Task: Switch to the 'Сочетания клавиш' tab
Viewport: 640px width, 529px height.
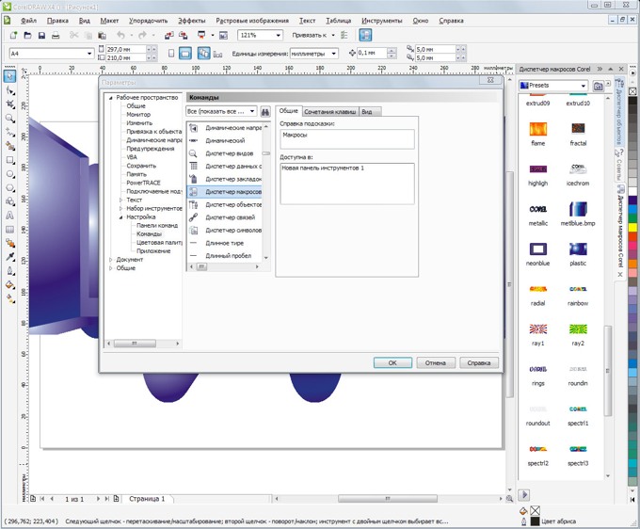Action: 328,111
